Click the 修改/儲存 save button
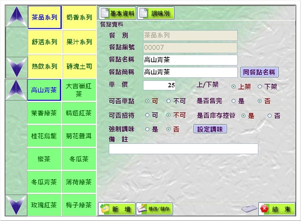Image resolution: width=301 pixels, height=221 pixels. pyautogui.click(x=155, y=209)
